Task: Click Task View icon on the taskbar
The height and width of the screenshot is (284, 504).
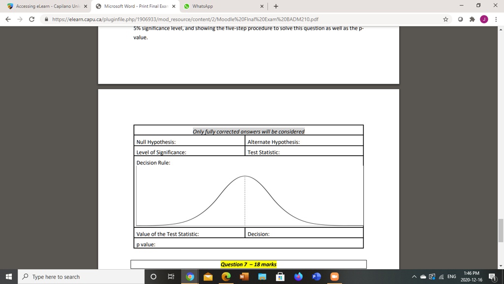Action: (170, 277)
